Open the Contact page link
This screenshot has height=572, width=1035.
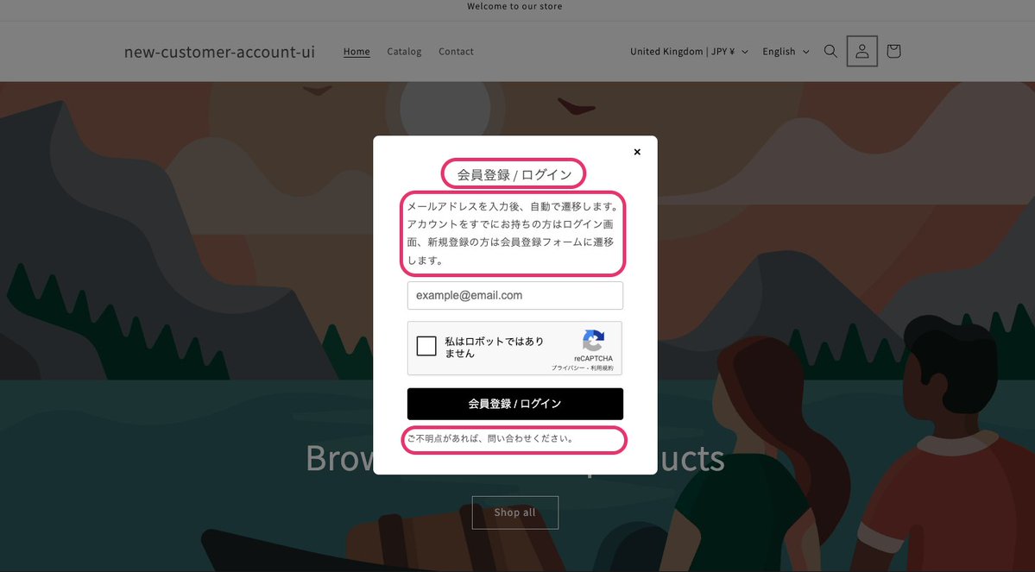click(456, 51)
